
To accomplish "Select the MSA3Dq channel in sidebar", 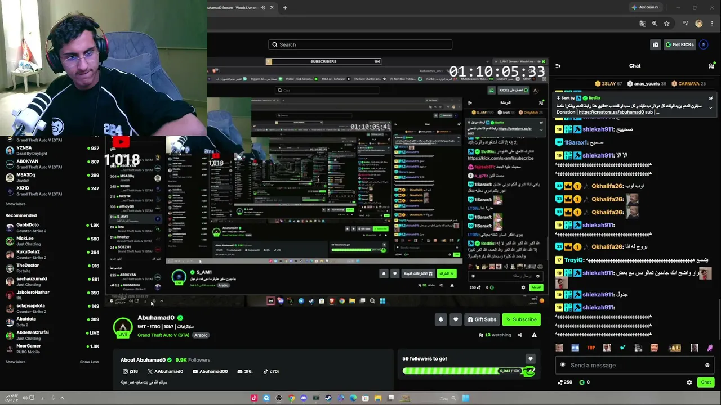I will point(52,177).
